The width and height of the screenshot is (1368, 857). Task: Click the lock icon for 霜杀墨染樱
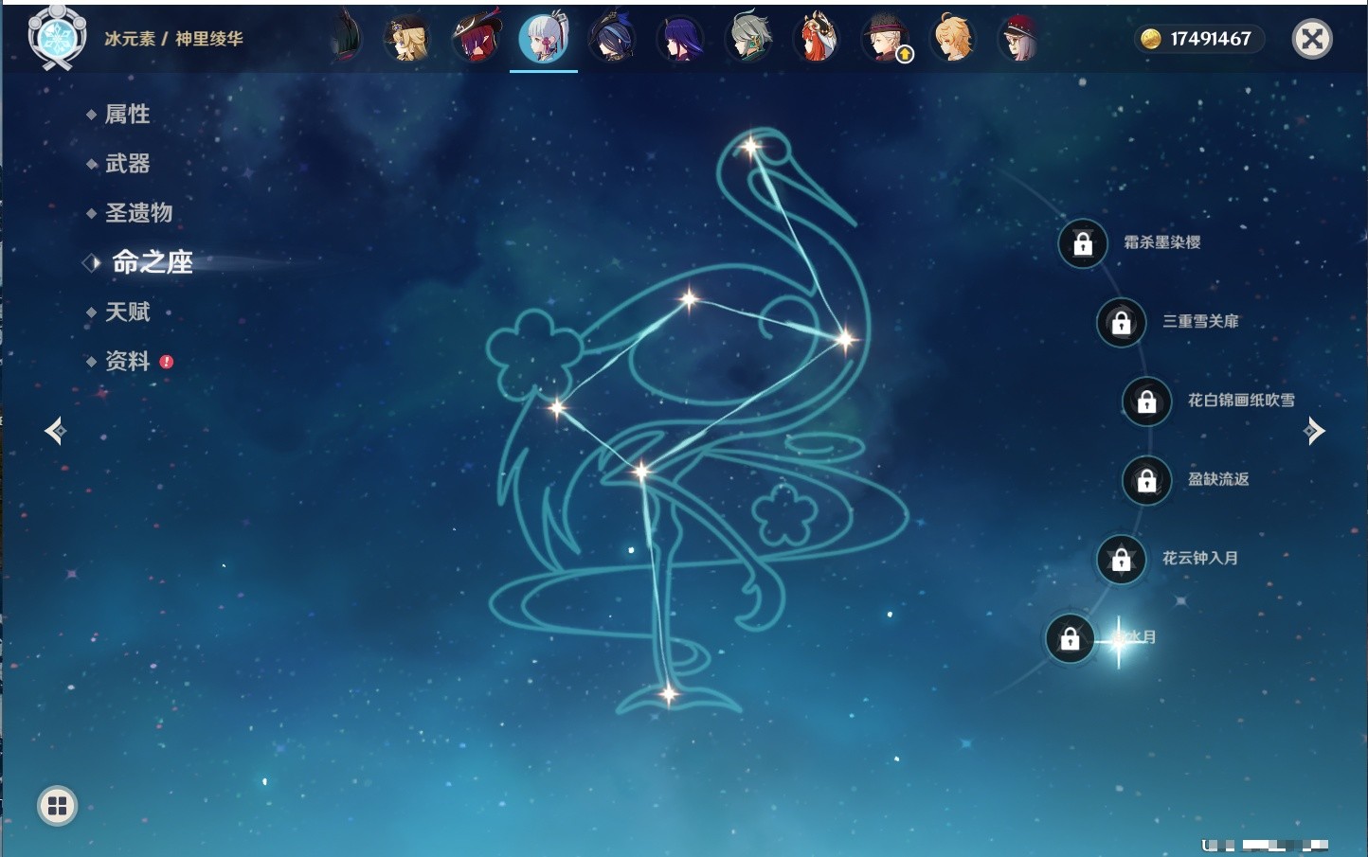click(1083, 243)
